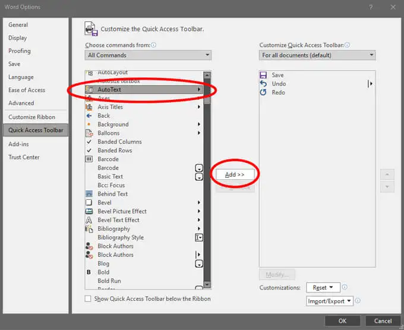
Task: Close the Word Options dialog
Action: click(x=393, y=7)
